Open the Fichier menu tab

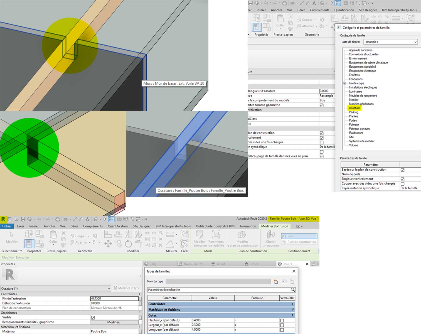click(x=7, y=226)
